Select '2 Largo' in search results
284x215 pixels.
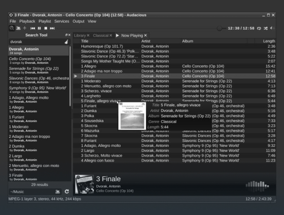pos(39,158)
